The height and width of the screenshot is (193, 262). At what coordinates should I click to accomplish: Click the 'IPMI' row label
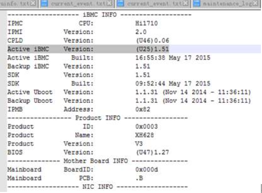[x=15, y=32]
